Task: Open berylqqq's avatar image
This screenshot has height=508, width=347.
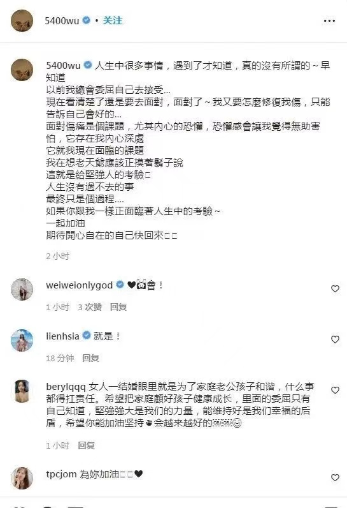Action: (x=22, y=391)
